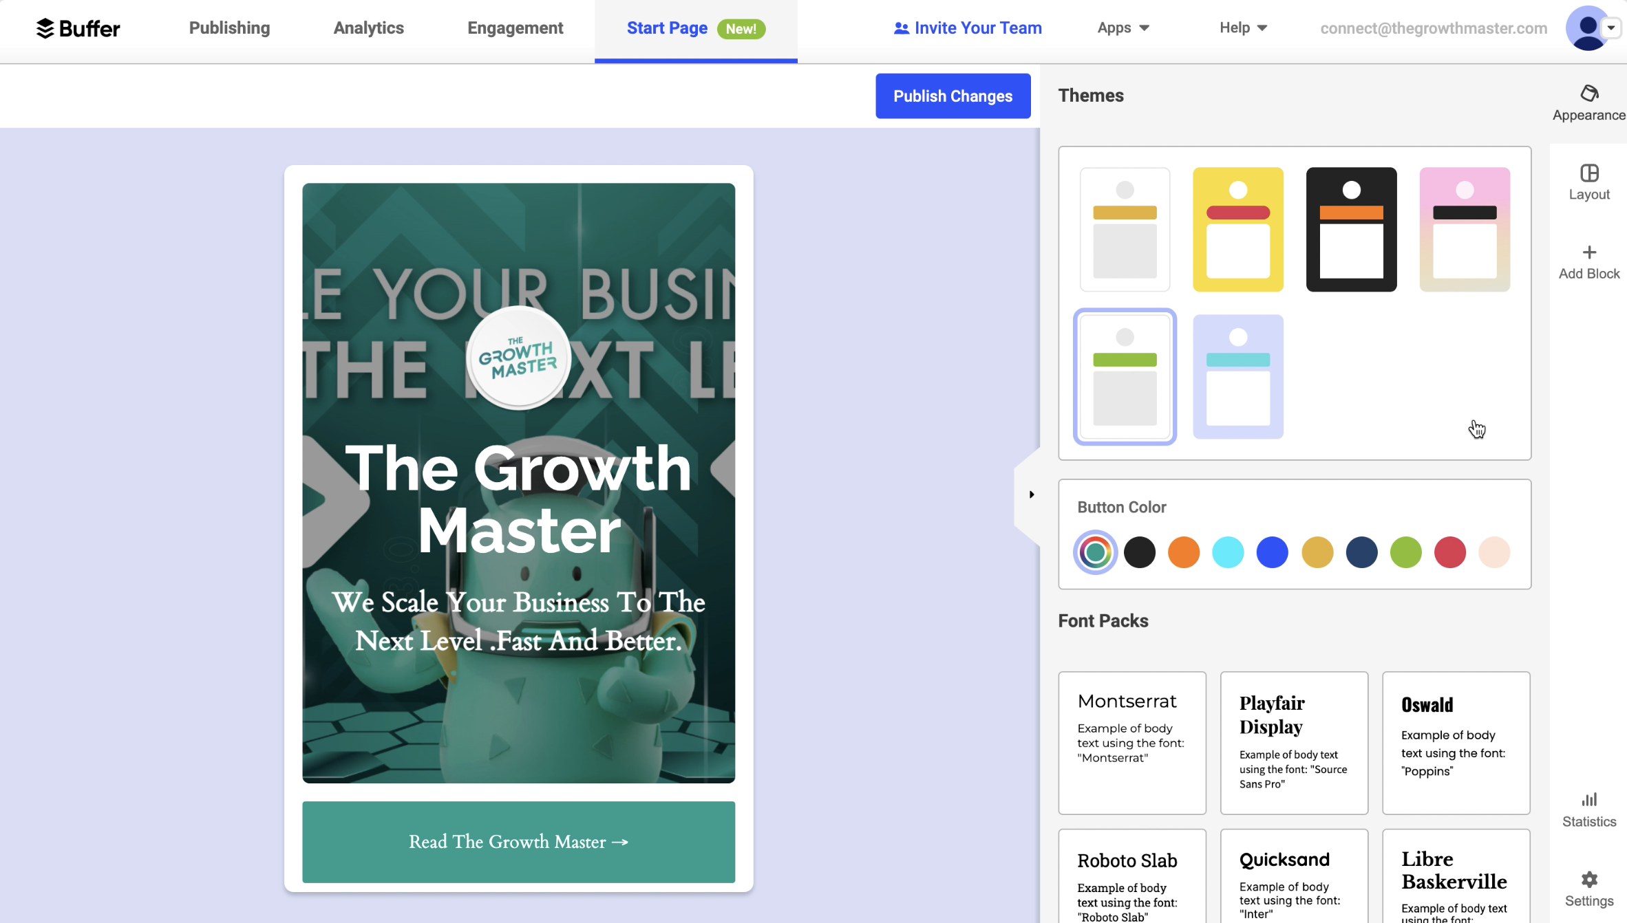Select the dark theme thumbnail
The image size is (1627, 923).
[x=1350, y=229]
